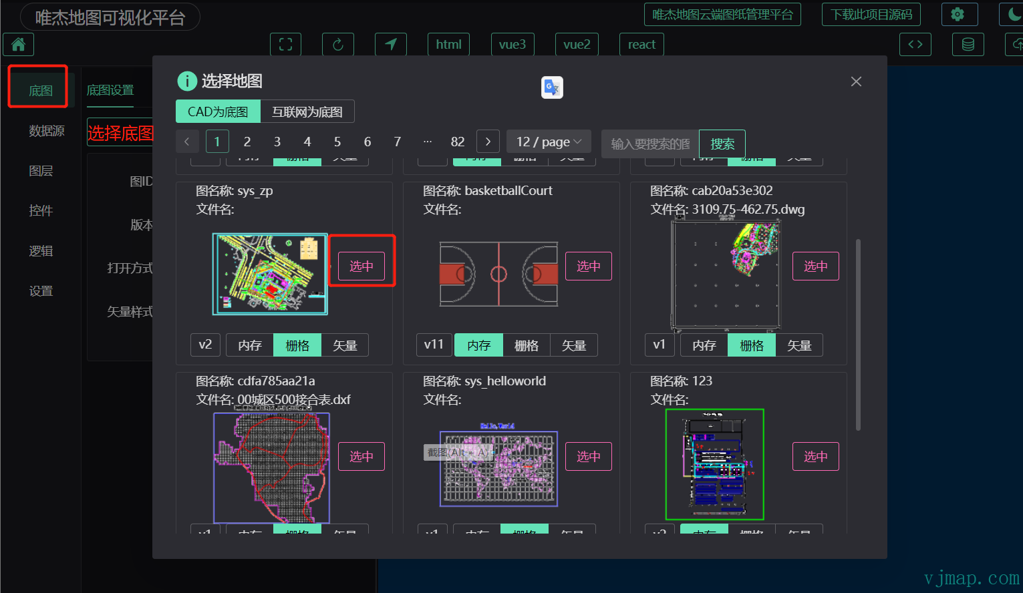
Task: Go to previous page arrow
Action: pos(187,142)
